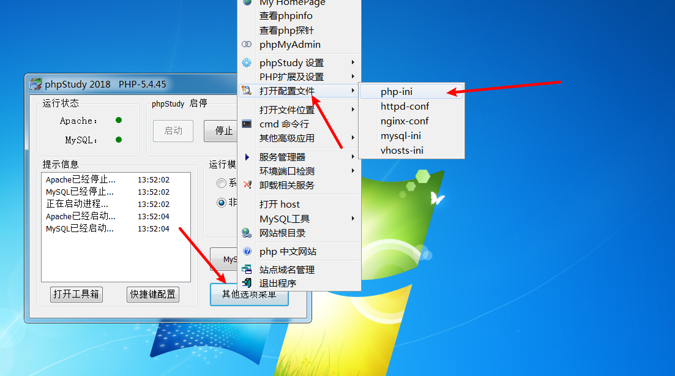Expand the 打开配置文件 submenu arrow

[x=353, y=91]
